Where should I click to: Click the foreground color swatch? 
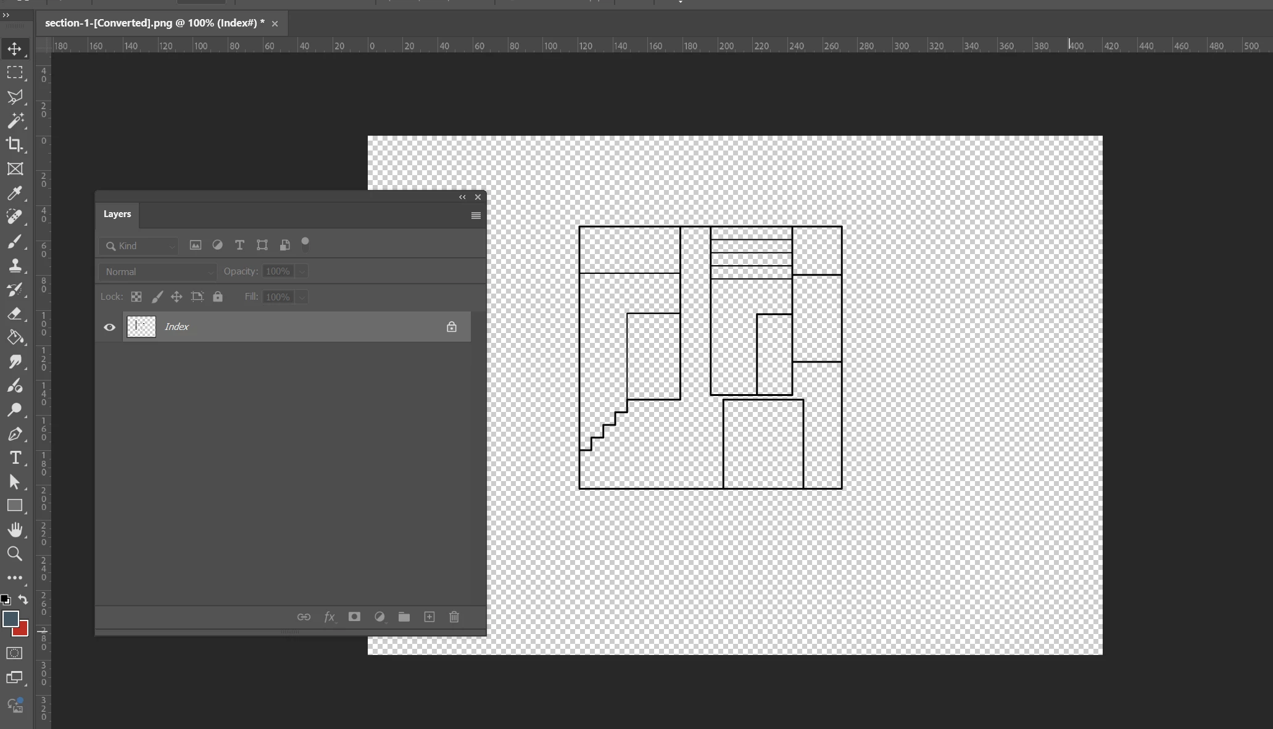(10, 619)
